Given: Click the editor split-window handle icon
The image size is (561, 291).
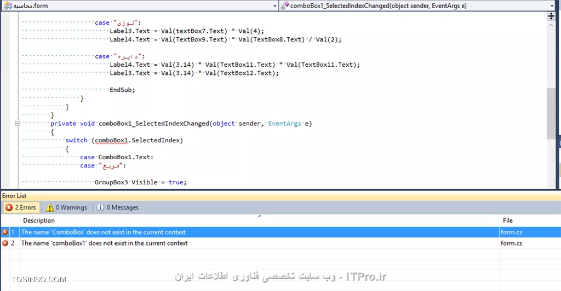Looking at the screenshot, I should (551, 16).
